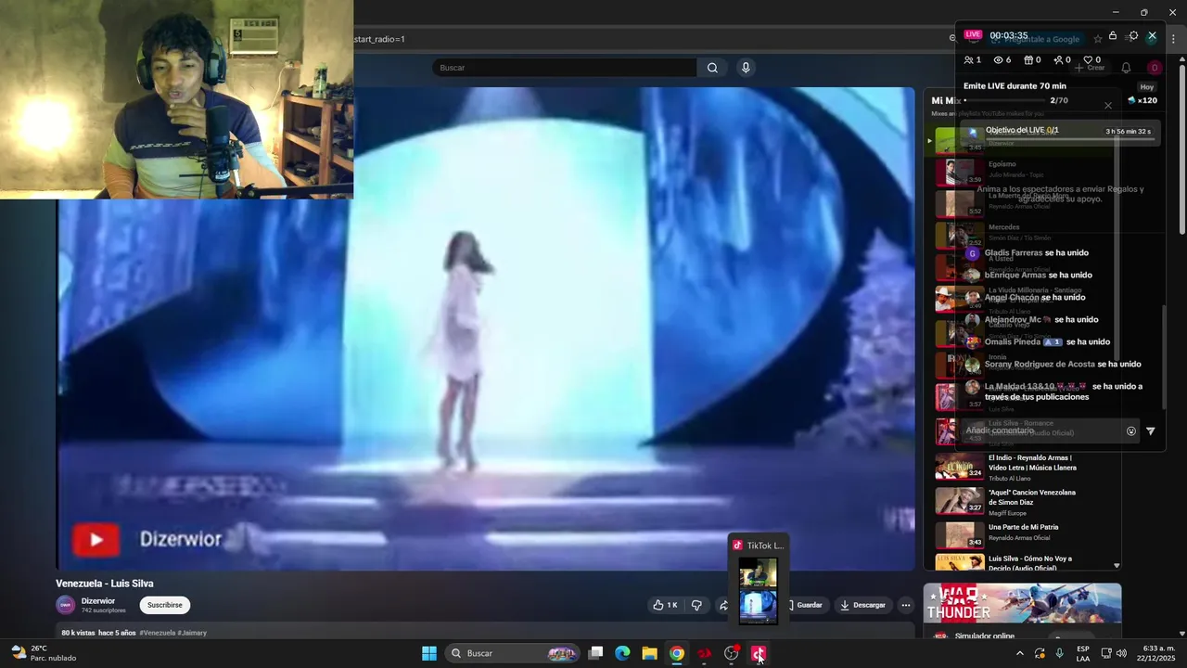The width and height of the screenshot is (1187, 668).
Task: Click the users count icon in LIVE overlay
Action: 972,60
